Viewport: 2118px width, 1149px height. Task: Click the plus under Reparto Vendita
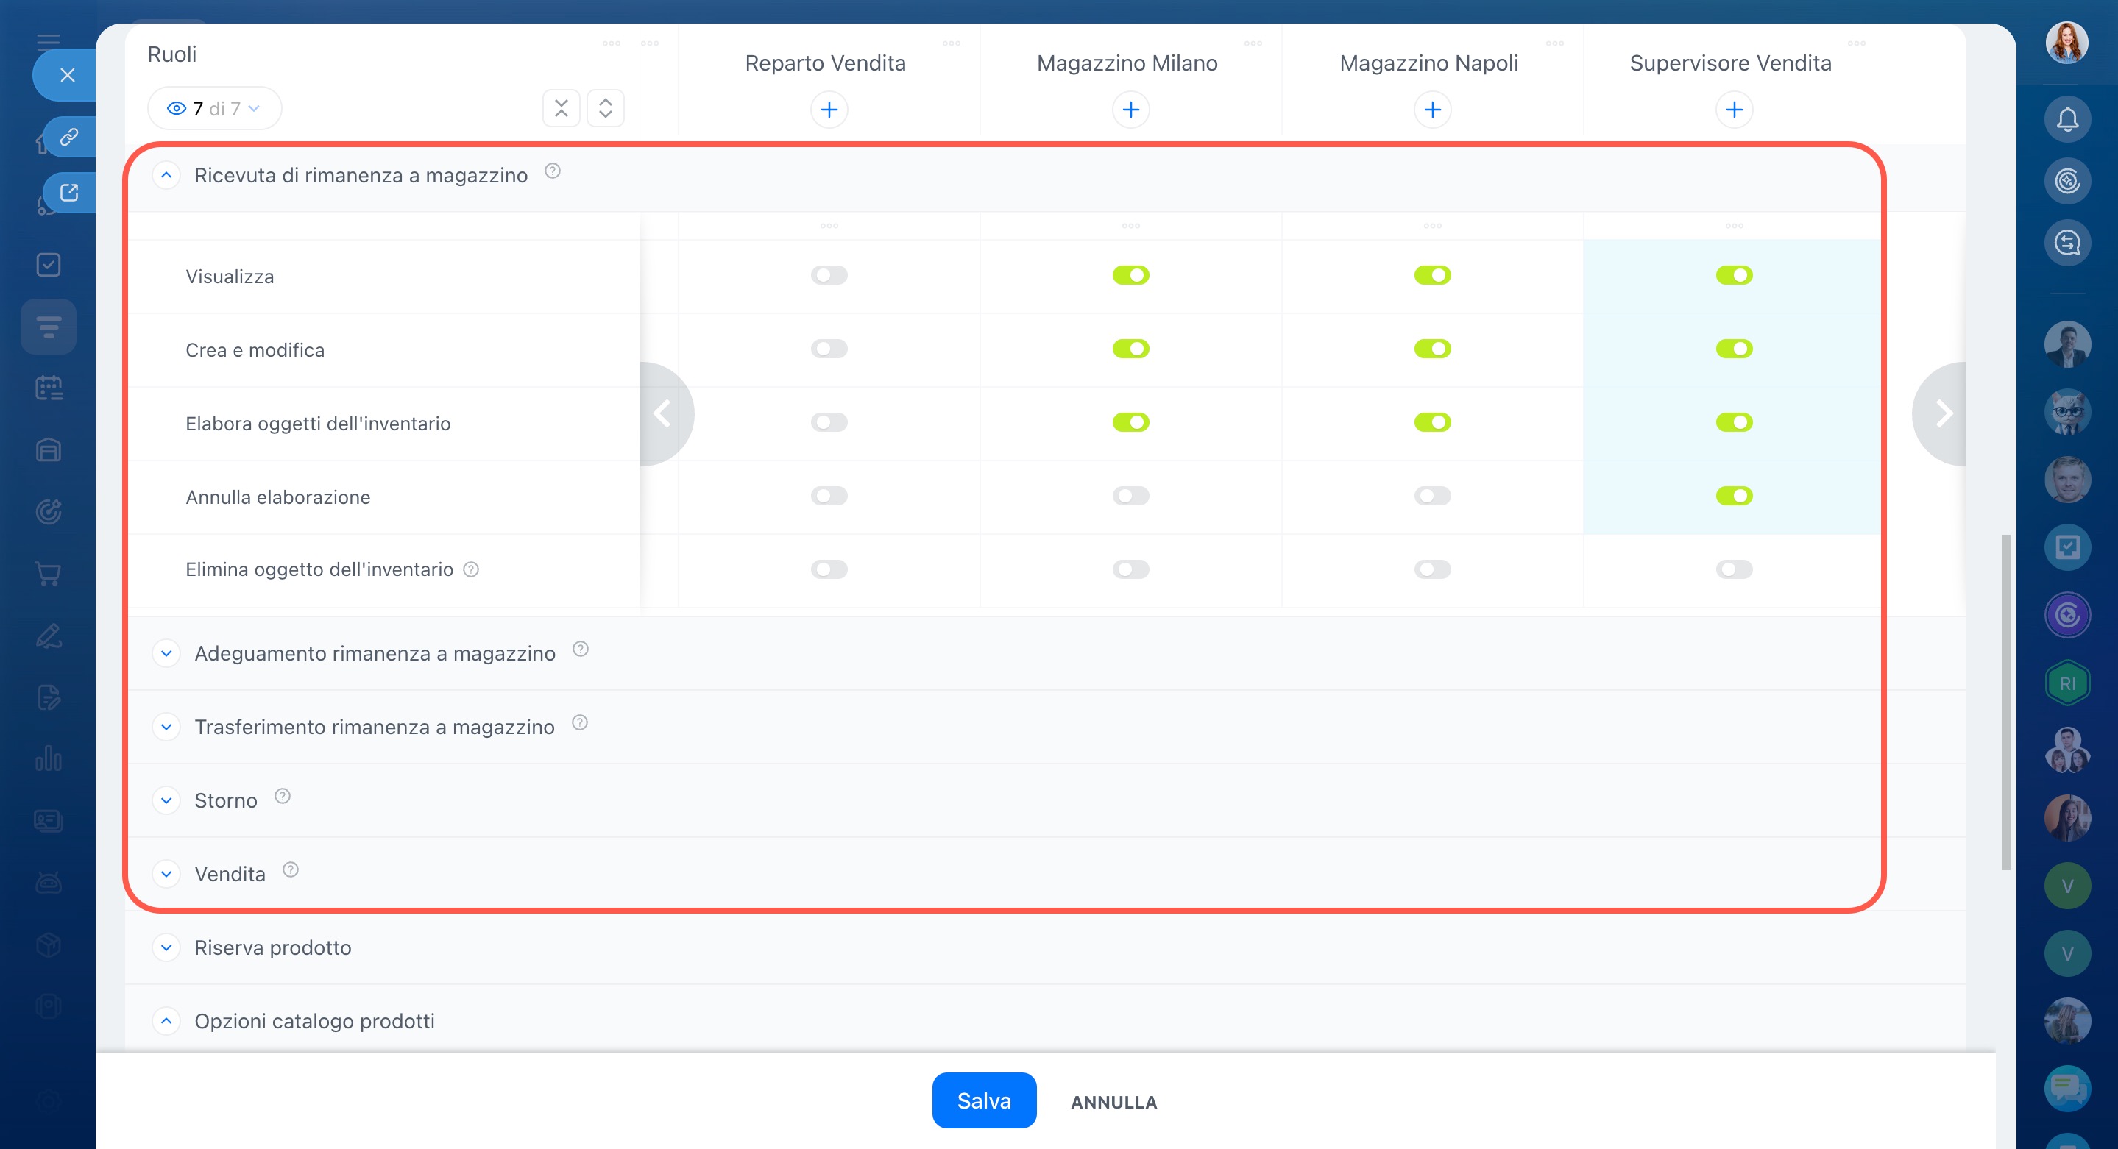click(829, 110)
